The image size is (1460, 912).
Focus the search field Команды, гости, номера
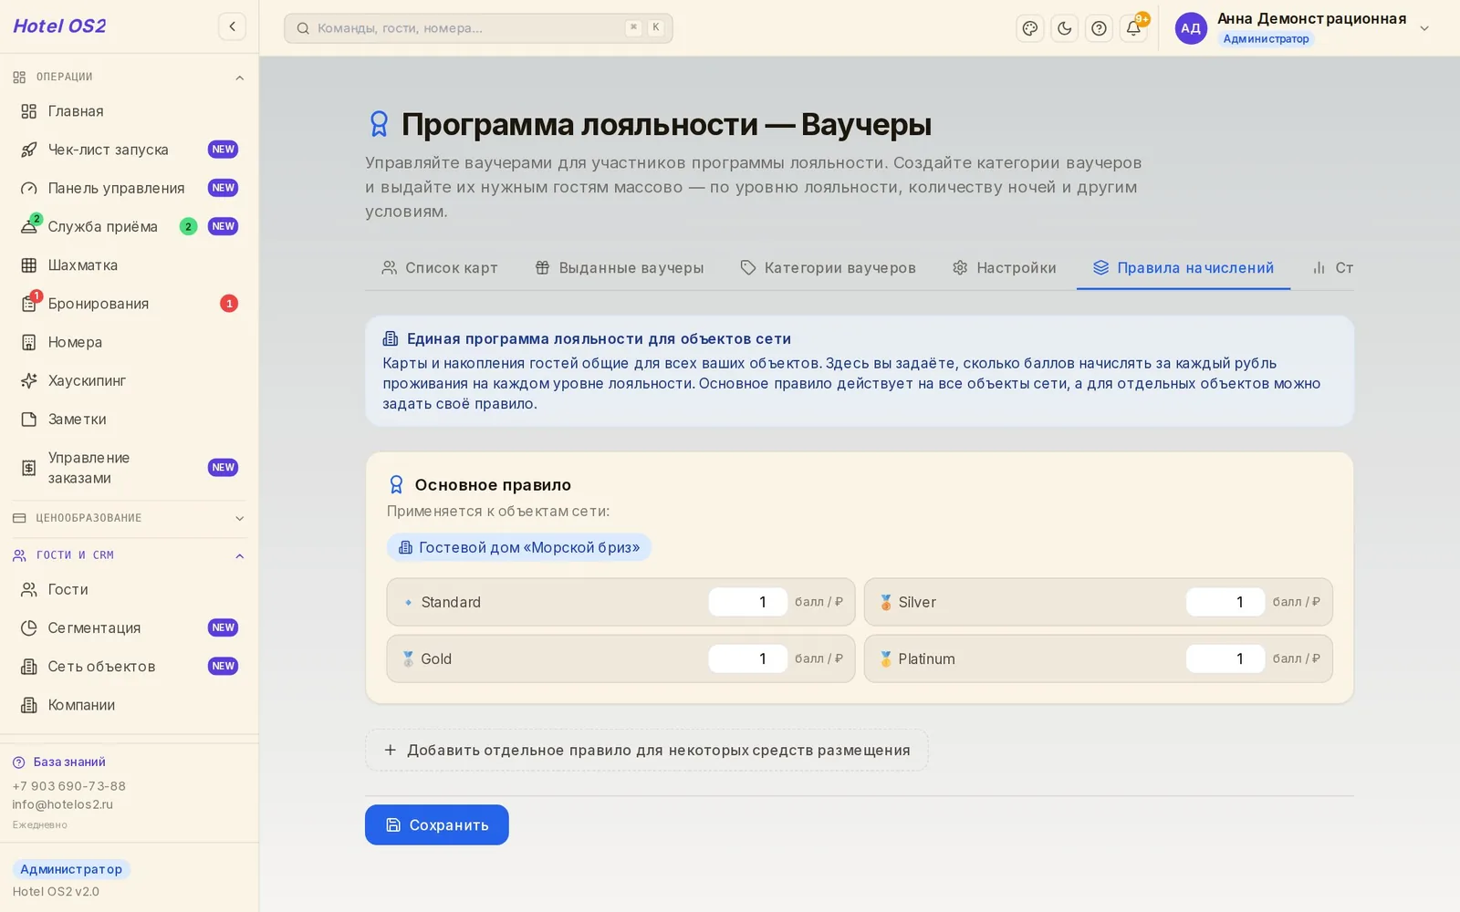pyautogui.click(x=478, y=28)
